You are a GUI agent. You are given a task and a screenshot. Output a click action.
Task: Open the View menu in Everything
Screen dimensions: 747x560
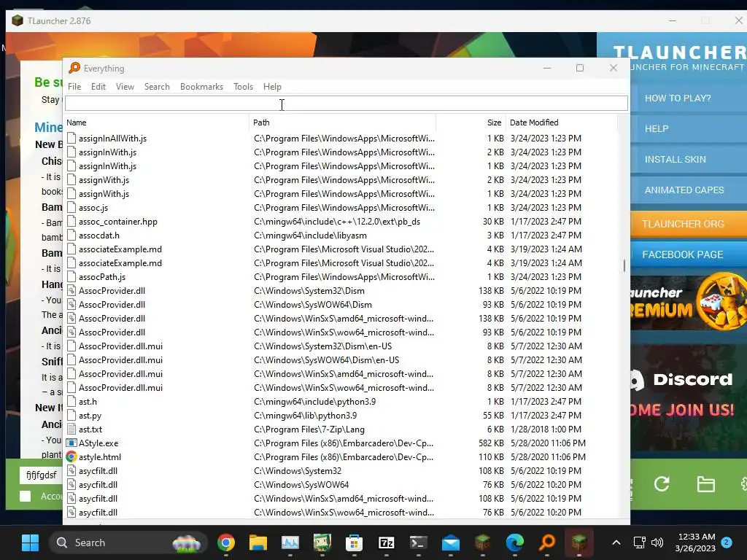point(125,87)
